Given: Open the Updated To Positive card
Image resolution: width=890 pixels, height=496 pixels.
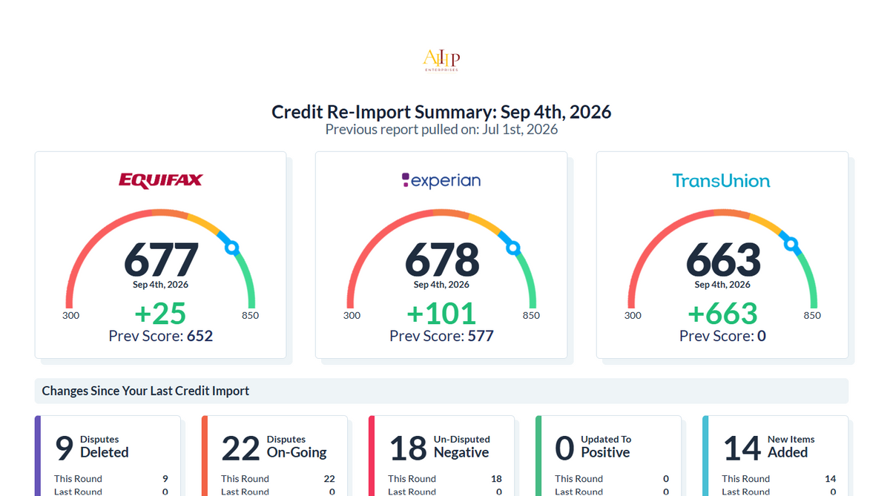Looking at the screenshot, I should click(608, 456).
